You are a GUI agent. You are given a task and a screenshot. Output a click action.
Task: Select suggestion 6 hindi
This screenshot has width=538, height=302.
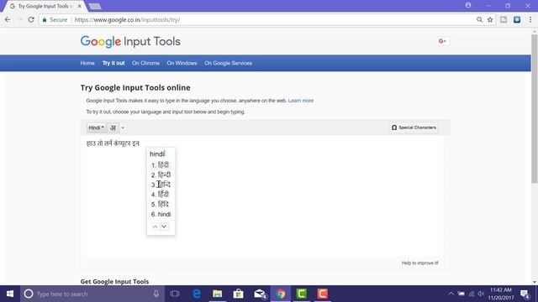pyautogui.click(x=161, y=215)
